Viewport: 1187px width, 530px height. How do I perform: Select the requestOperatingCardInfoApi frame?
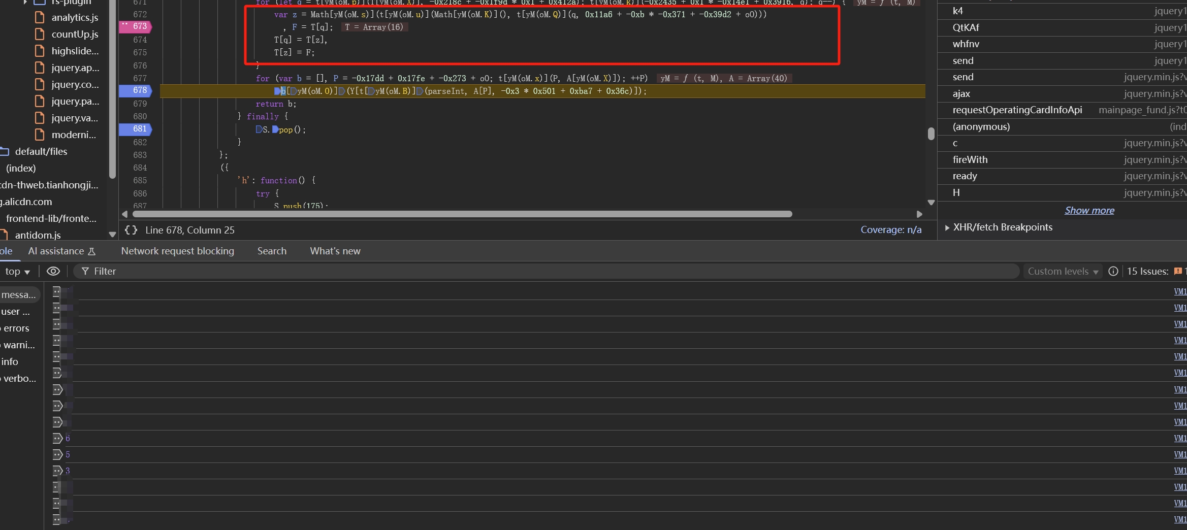[1062, 110]
